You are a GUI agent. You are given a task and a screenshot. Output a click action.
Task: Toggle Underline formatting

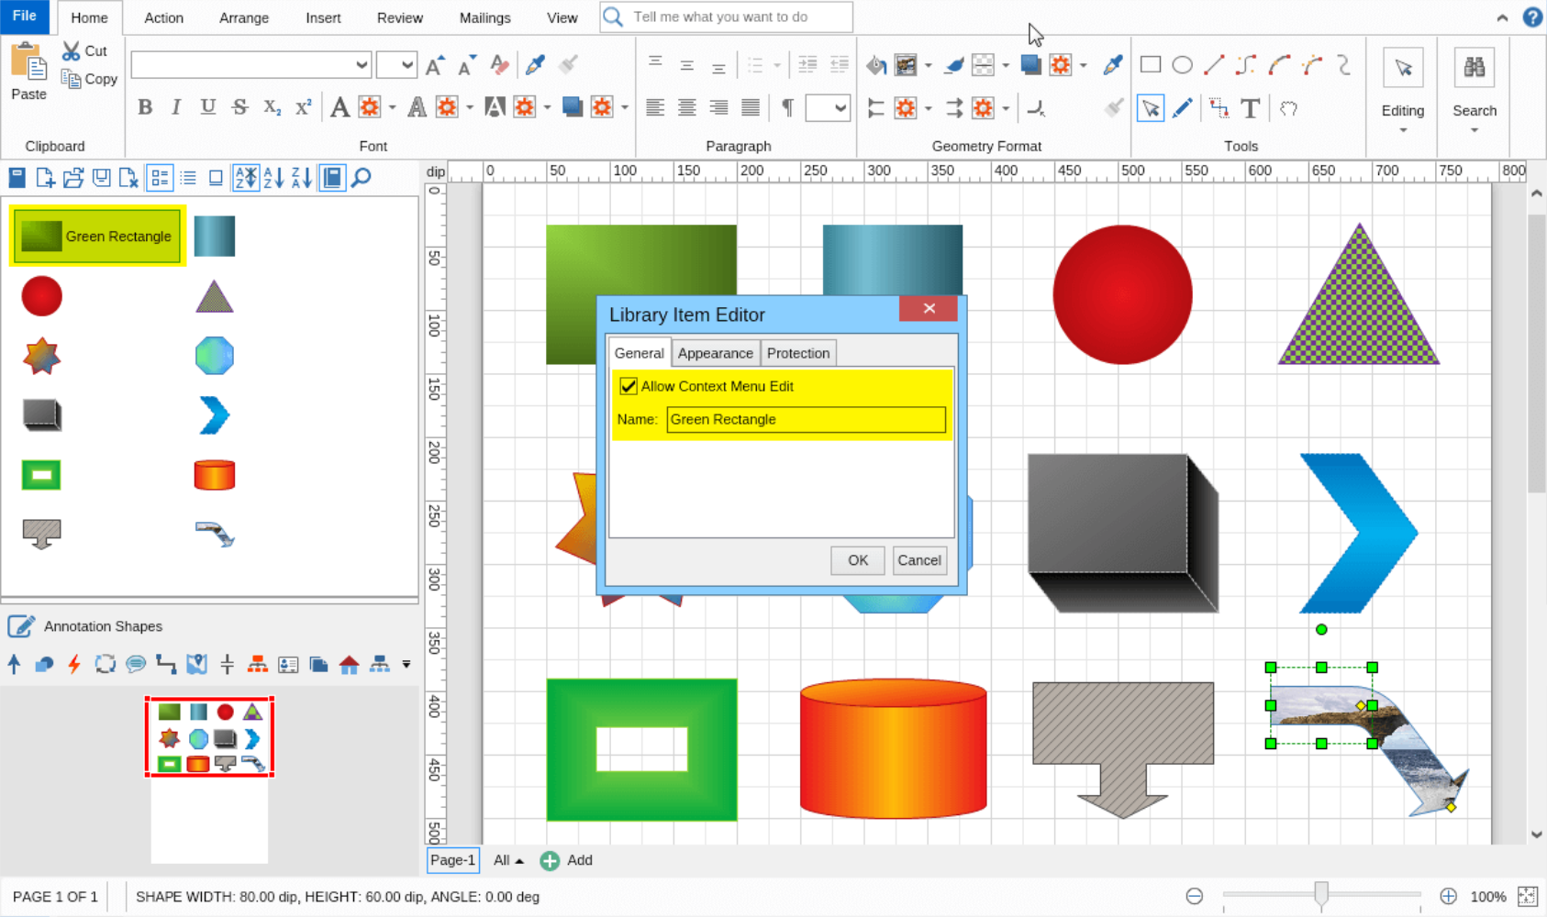(x=208, y=107)
